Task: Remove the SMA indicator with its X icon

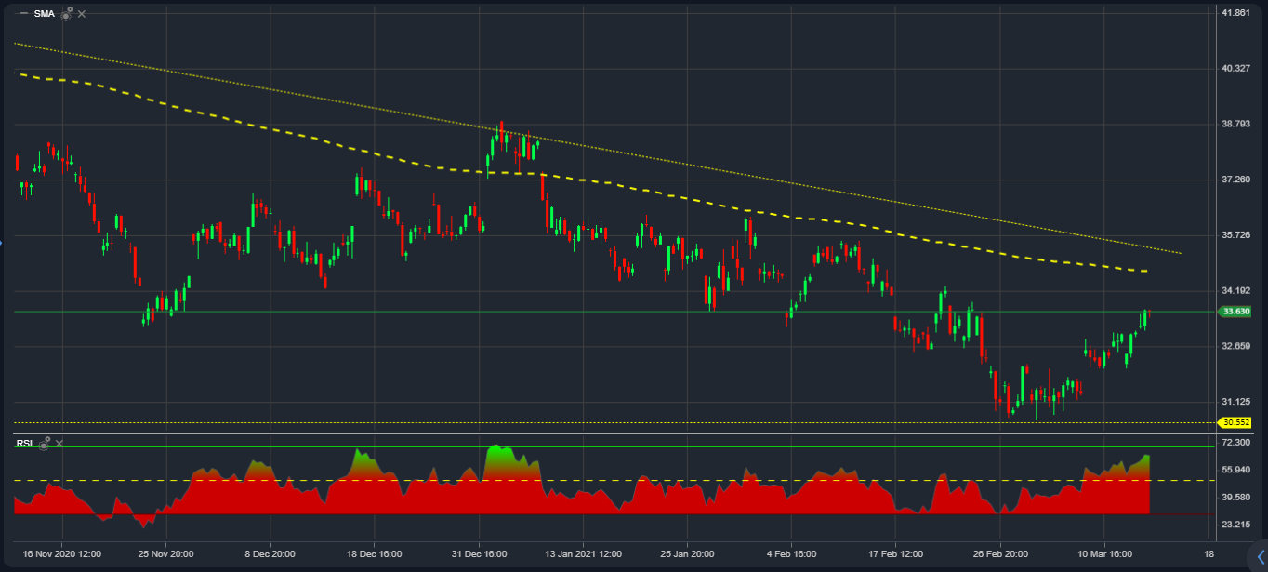Action: point(81,14)
